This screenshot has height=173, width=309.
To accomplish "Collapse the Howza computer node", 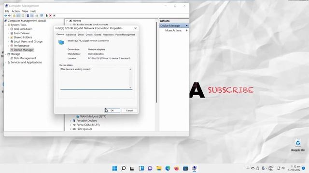I will coord(67,21).
